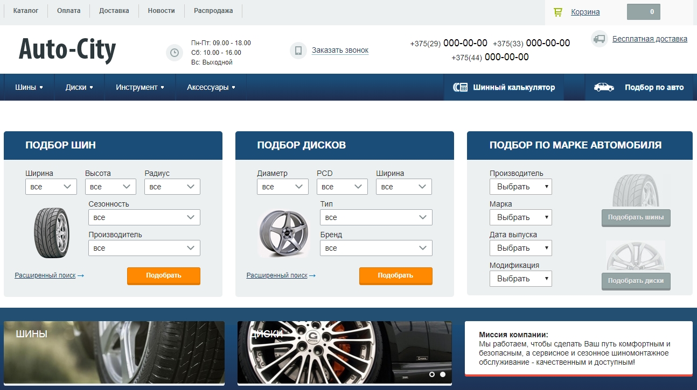The height and width of the screenshot is (390, 697).
Task: Click the cart item count box
Action: pos(644,12)
